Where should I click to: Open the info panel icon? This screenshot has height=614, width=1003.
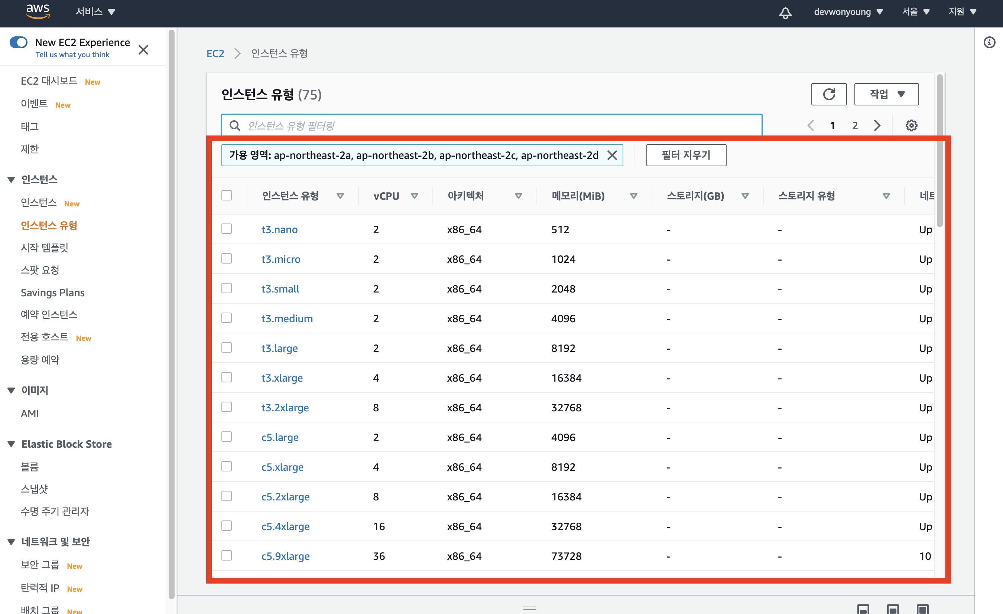989,42
